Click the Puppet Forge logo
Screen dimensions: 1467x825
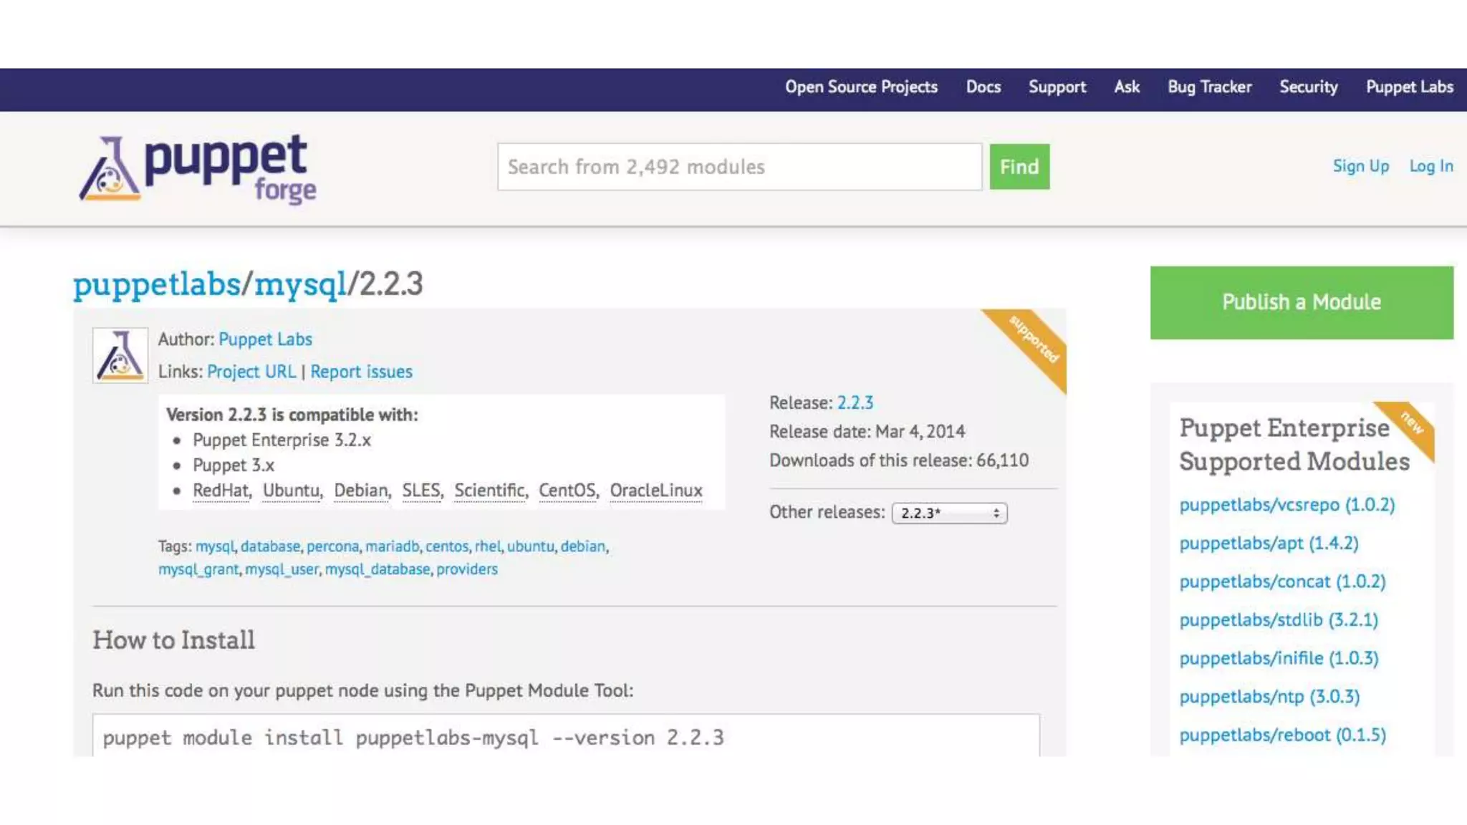pyautogui.click(x=198, y=169)
